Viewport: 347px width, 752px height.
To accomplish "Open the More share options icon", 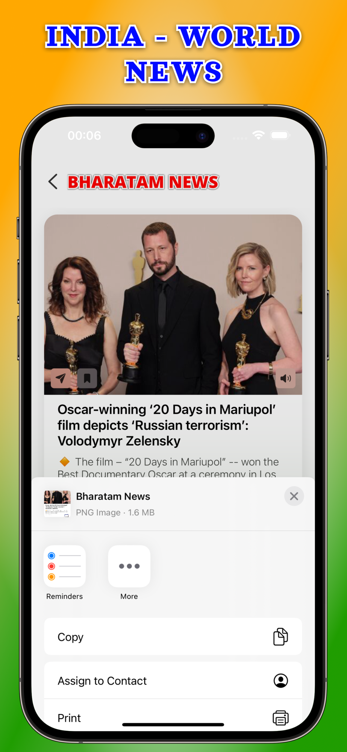I will coord(129,566).
